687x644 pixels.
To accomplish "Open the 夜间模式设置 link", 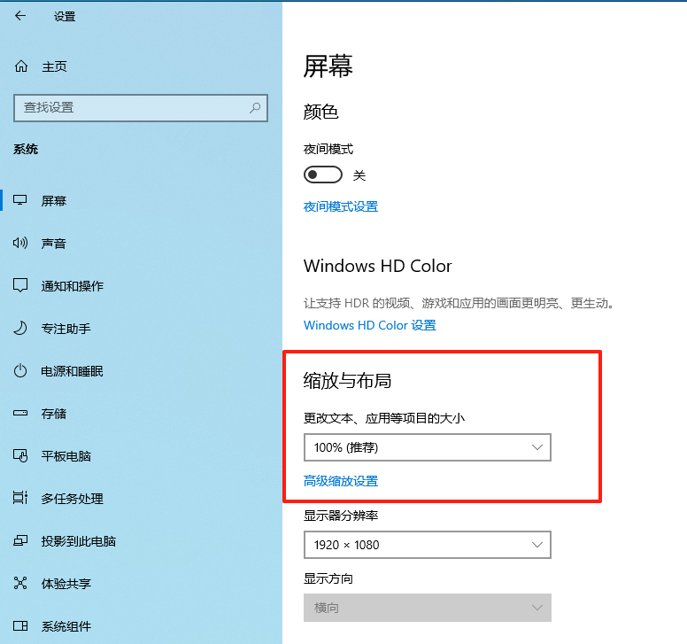I will tap(341, 206).
